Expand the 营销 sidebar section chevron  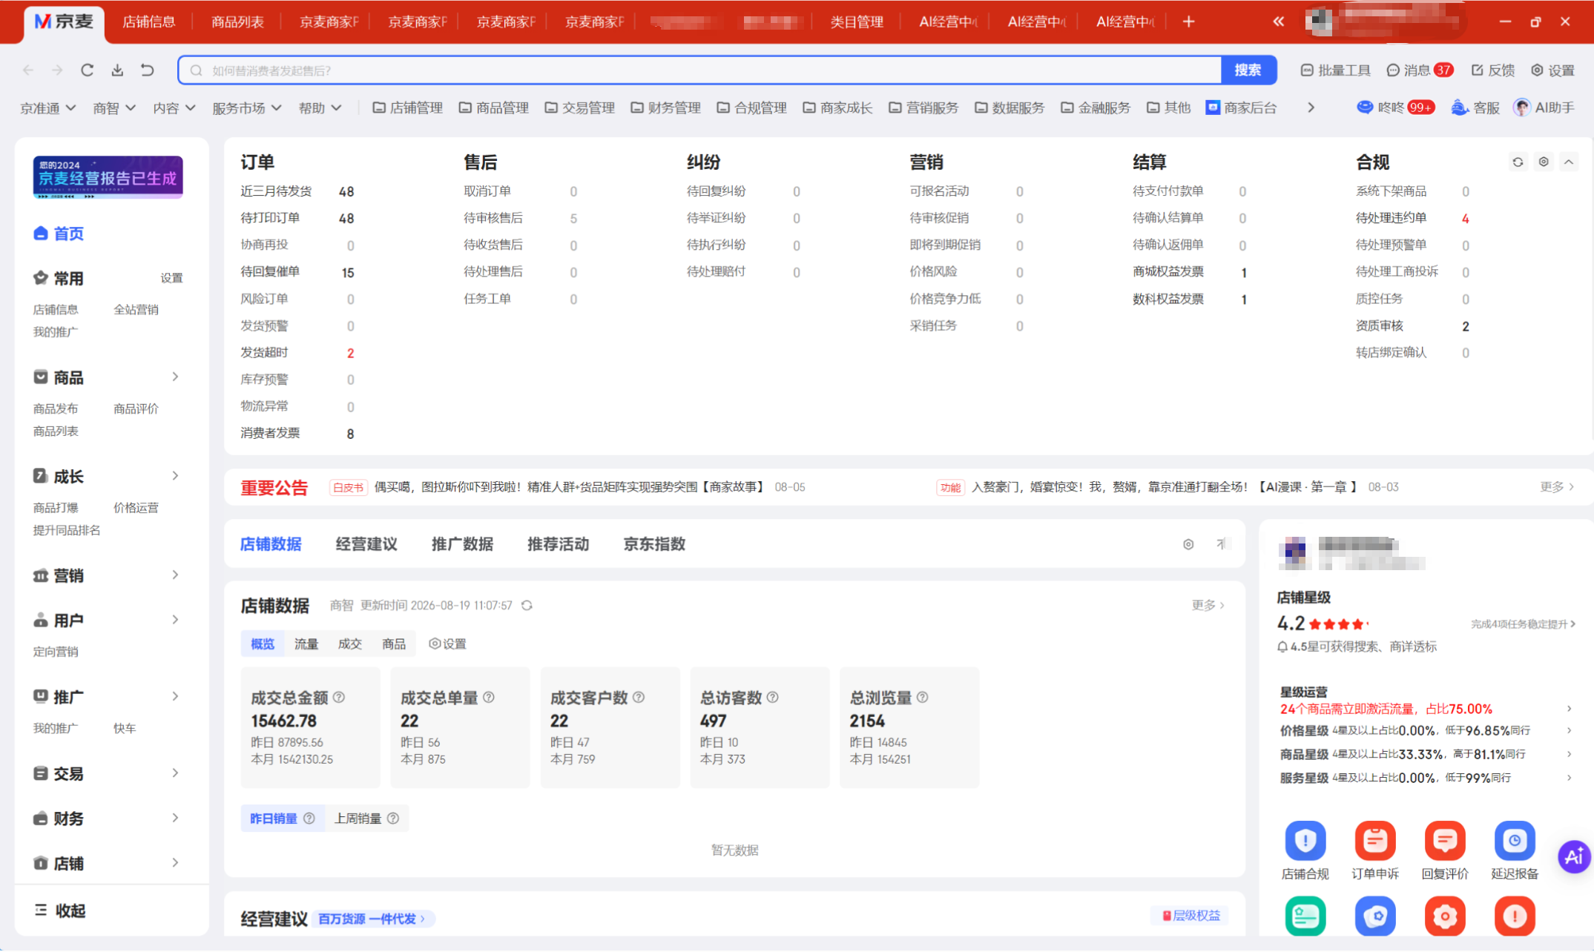175,575
